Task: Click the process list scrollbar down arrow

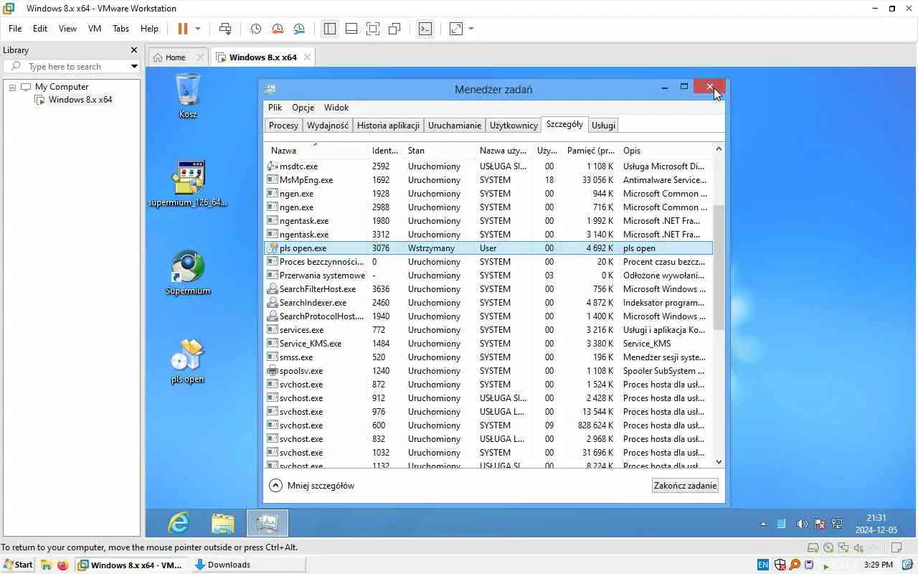Action: coord(719,462)
